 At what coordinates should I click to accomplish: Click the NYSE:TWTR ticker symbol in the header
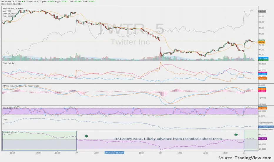[x=8, y=1]
